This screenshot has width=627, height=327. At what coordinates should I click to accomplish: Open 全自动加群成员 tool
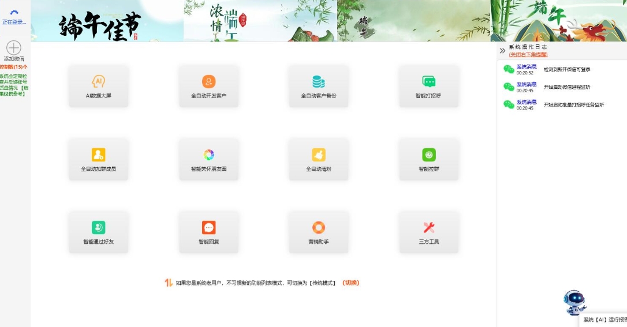[x=98, y=159]
